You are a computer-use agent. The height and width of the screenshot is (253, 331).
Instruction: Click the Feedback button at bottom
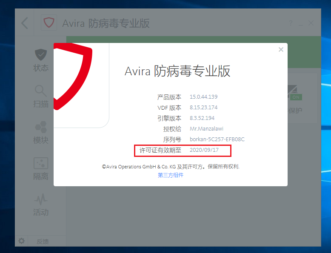pyautogui.click(x=43, y=242)
